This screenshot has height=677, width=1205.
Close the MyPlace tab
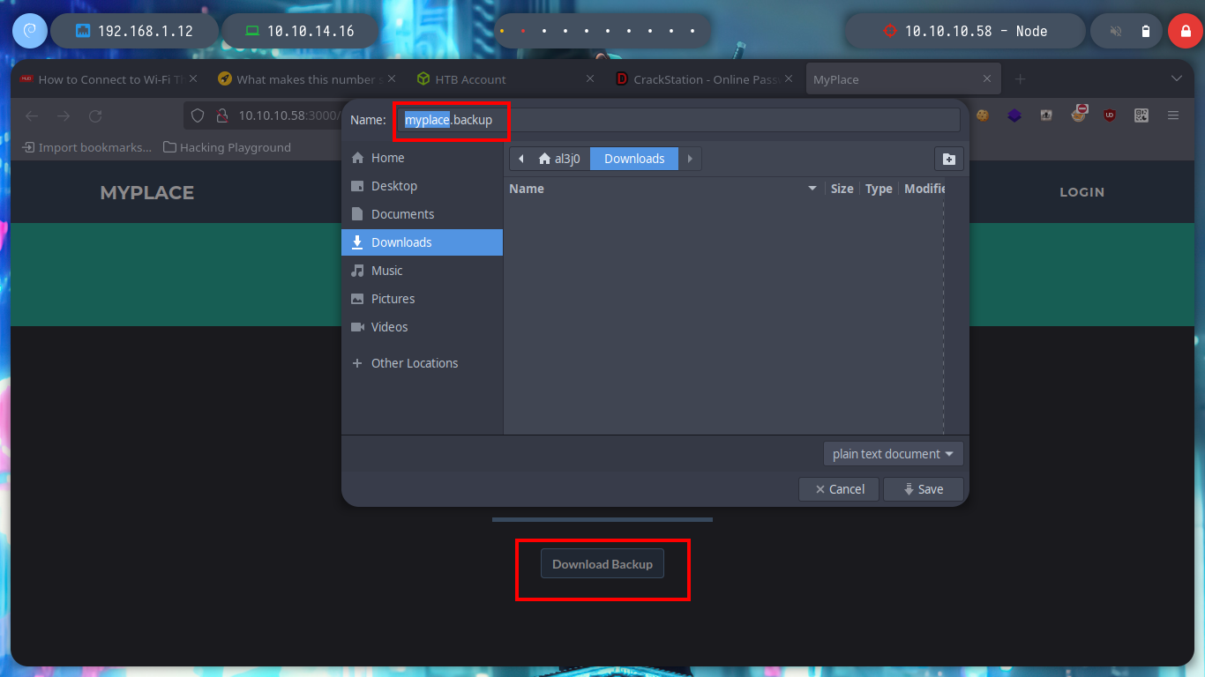(x=987, y=79)
